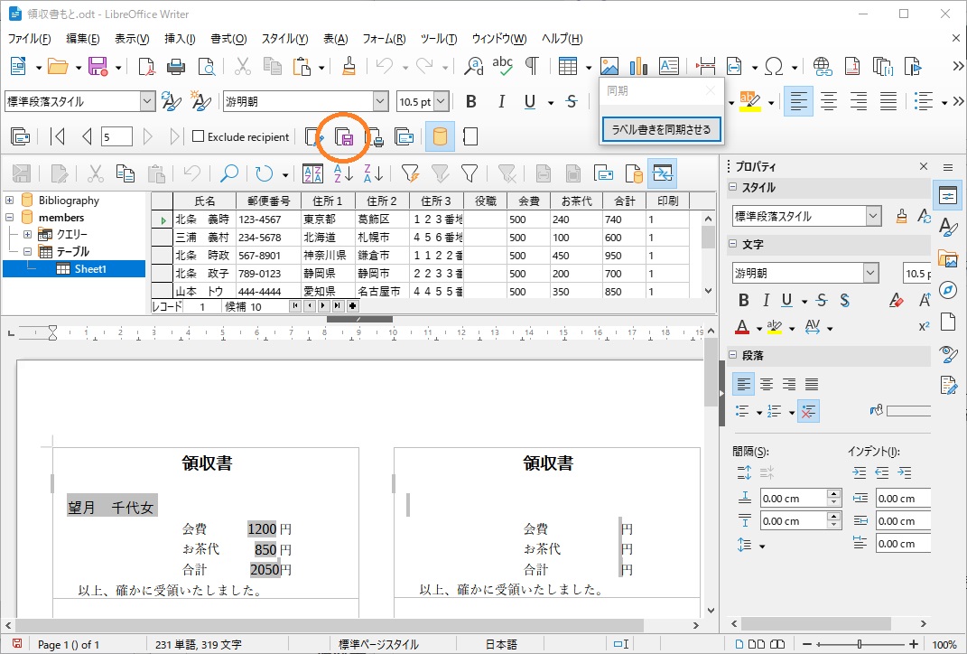Click Find Record magnifier icon
The height and width of the screenshot is (654, 967).
pyautogui.click(x=228, y=174)
